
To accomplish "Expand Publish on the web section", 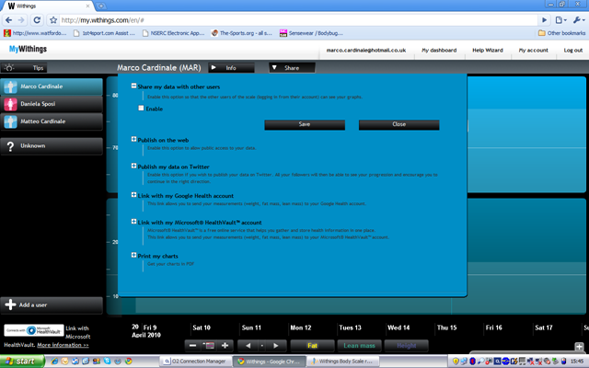I will point(133,139).
